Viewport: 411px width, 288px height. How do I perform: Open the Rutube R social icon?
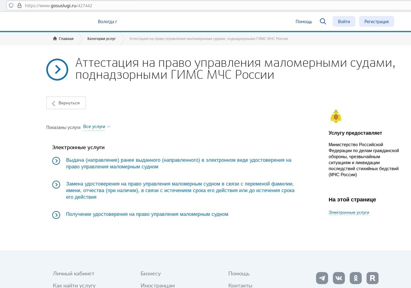click(373, 278)
